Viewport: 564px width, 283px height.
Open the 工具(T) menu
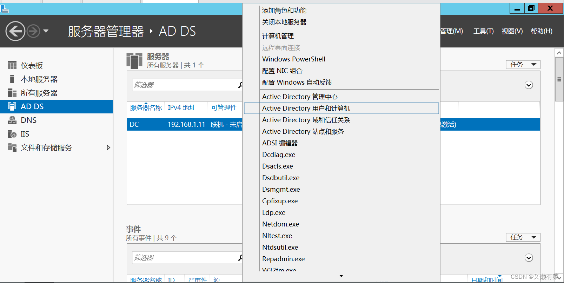point(484,31)
